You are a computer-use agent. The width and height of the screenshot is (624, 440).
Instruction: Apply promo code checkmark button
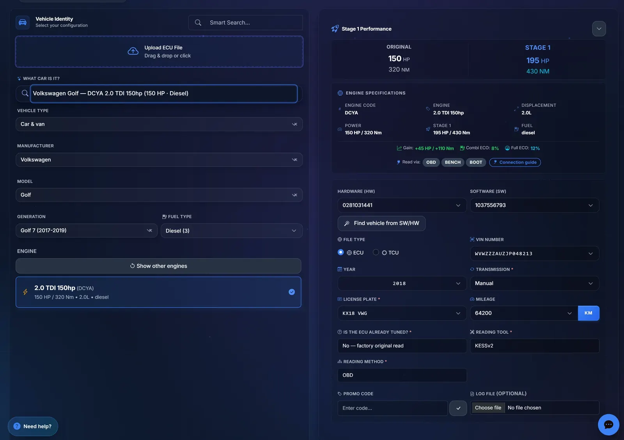[458, 408]
